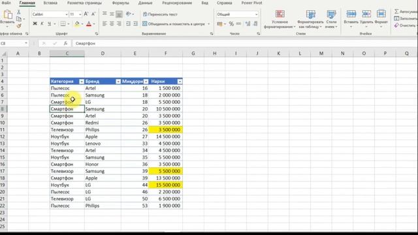Toggle Italic (К) formatting
The image size is (418, 235).
pyautogui.click(x=42, y=24)
